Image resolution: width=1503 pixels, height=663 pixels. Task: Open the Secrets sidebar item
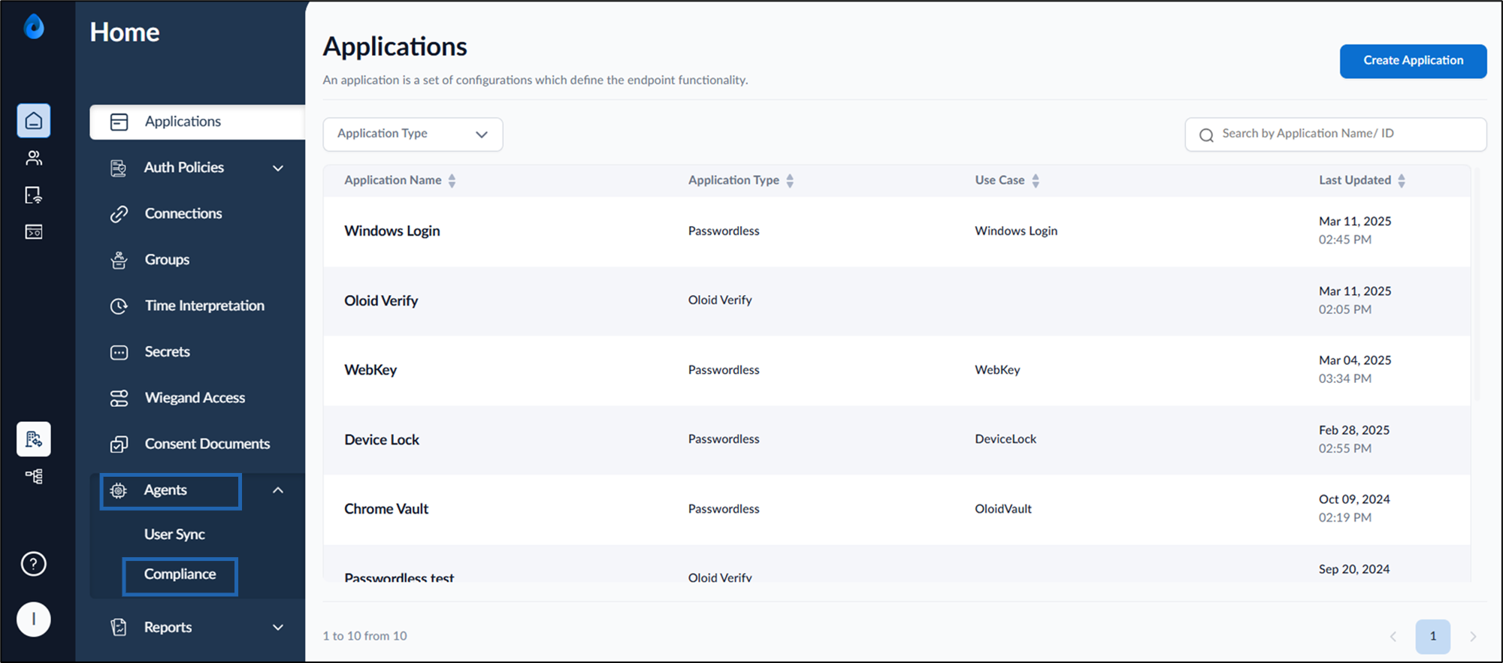[x=167, y=352]
